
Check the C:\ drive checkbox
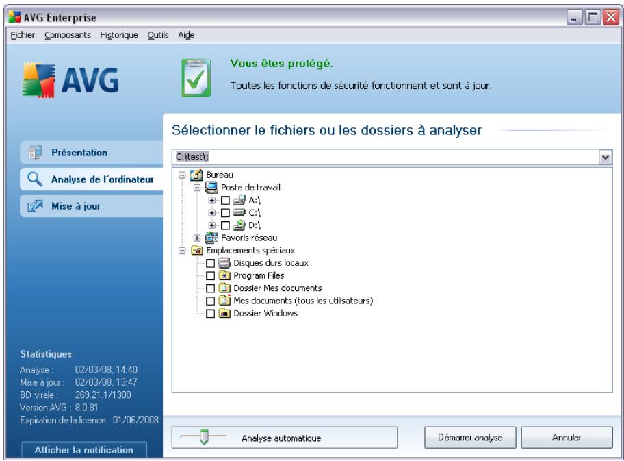coord(225,213)
